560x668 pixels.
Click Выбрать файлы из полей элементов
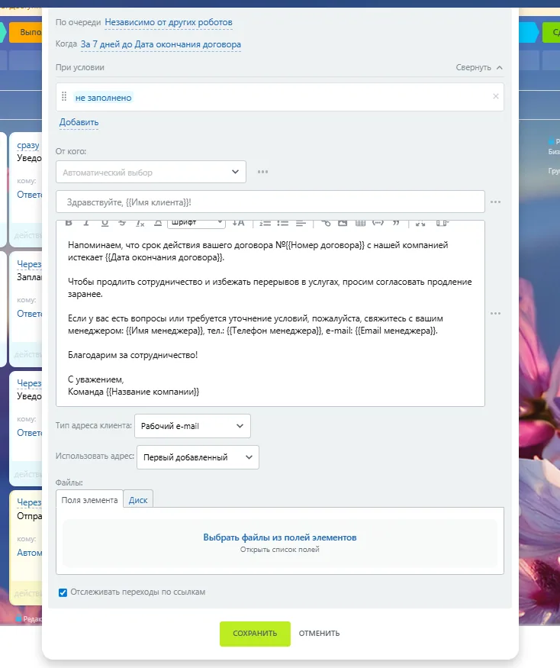click(280, 537)
